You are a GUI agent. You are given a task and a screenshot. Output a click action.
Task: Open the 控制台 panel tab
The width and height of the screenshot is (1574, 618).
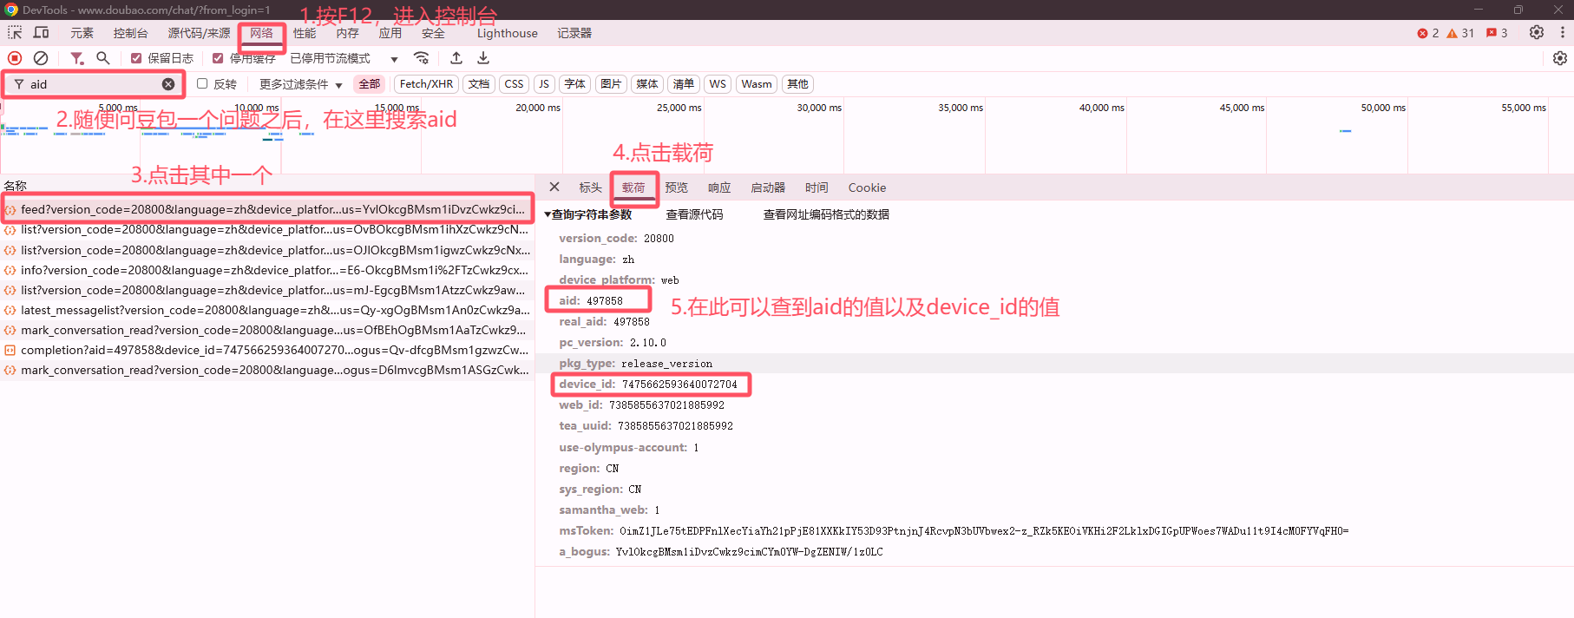point(130,33)
